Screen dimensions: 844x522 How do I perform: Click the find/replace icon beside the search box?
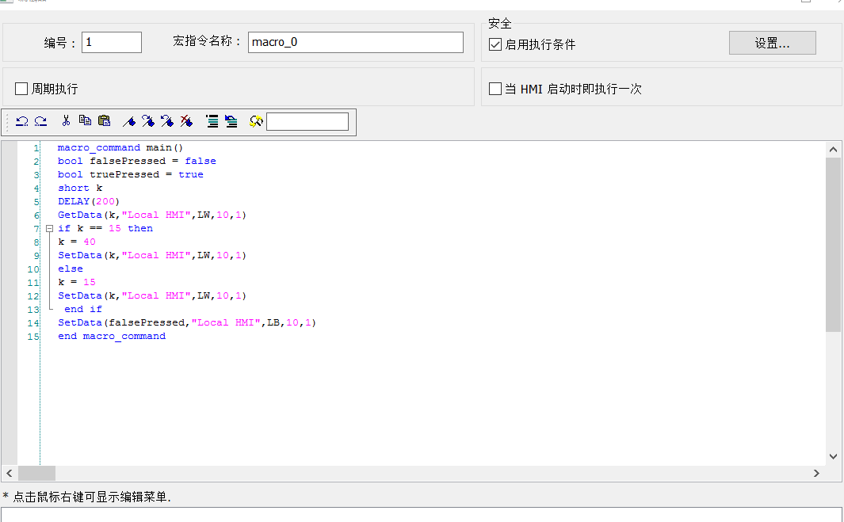(256, 121)
